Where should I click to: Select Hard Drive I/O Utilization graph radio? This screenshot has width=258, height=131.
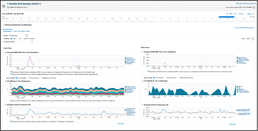16,78
